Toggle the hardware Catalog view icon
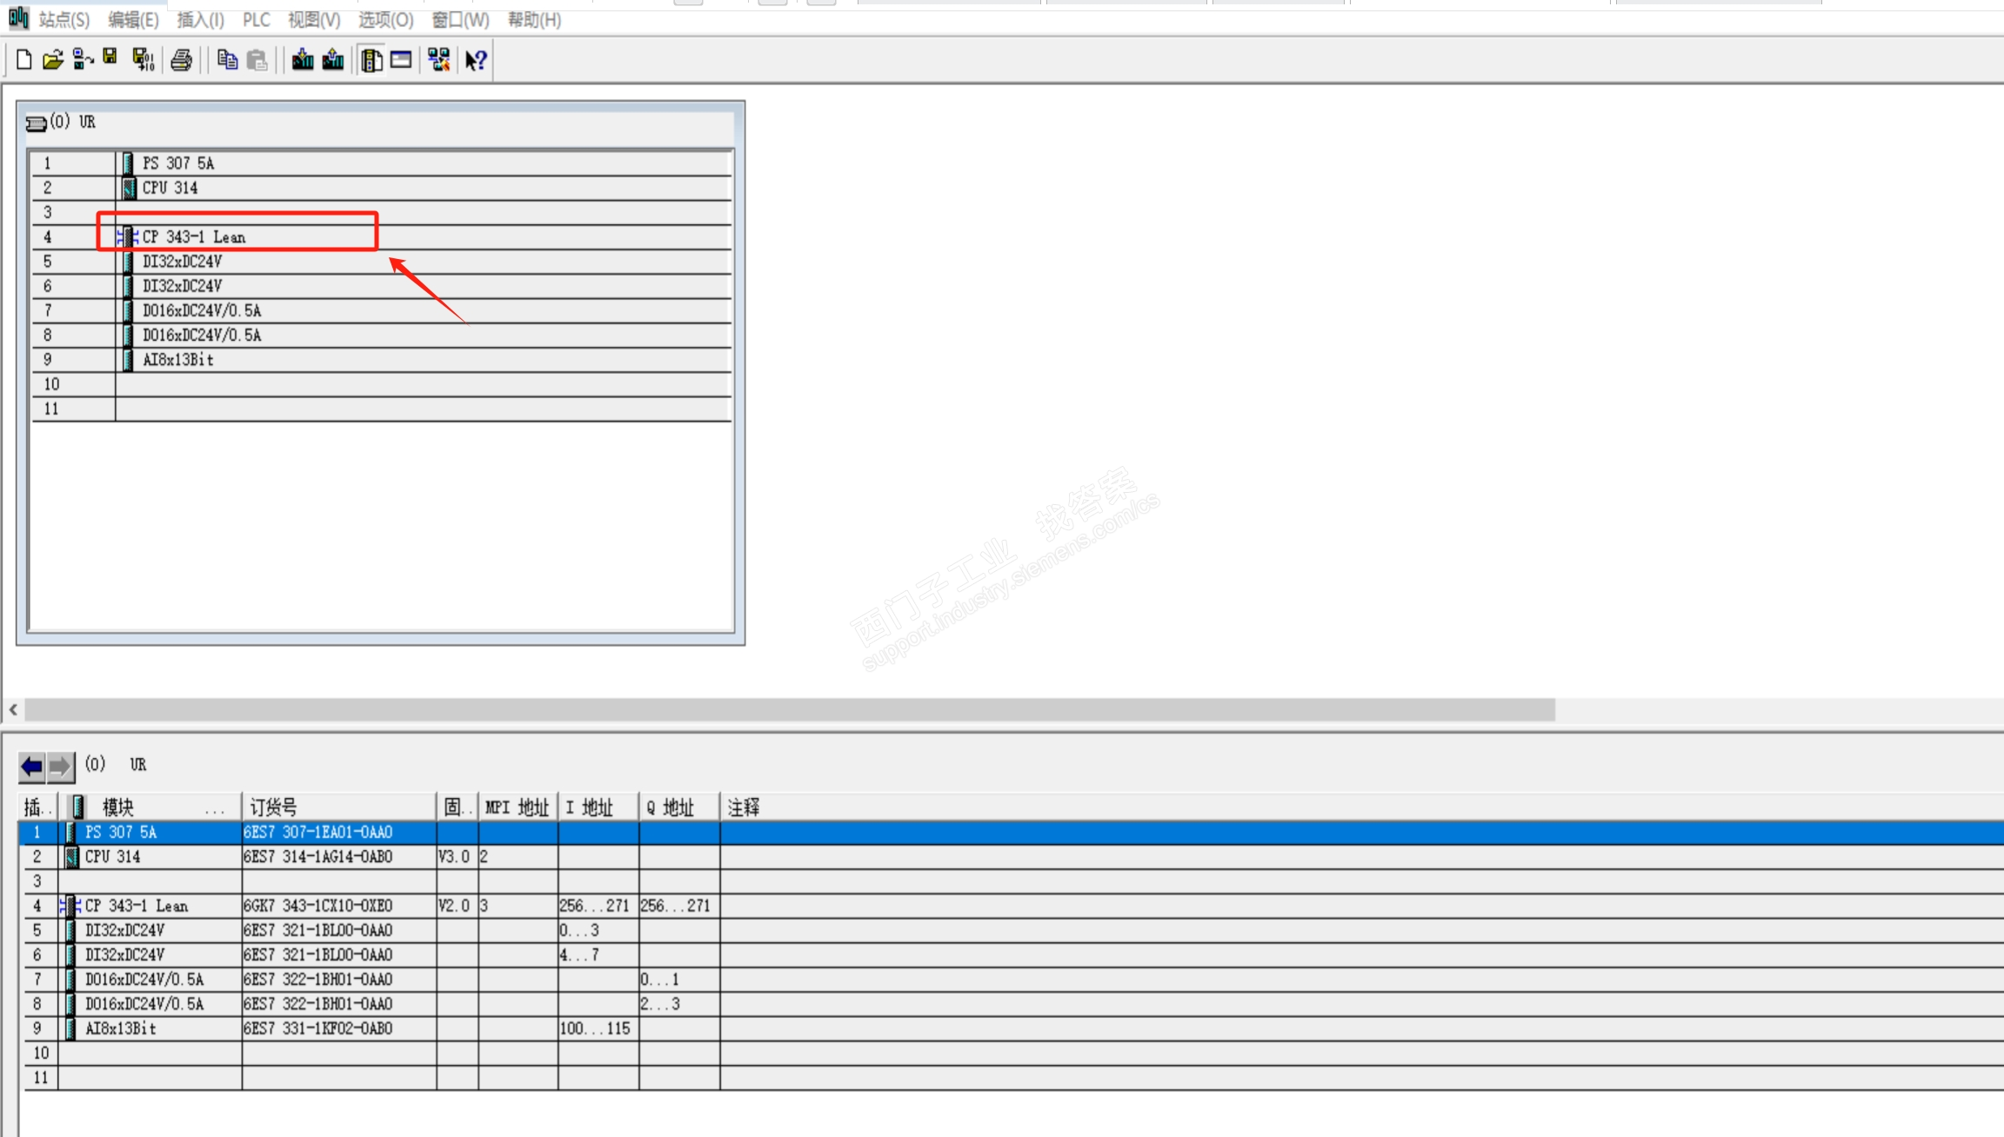 [x=371, y=60]
